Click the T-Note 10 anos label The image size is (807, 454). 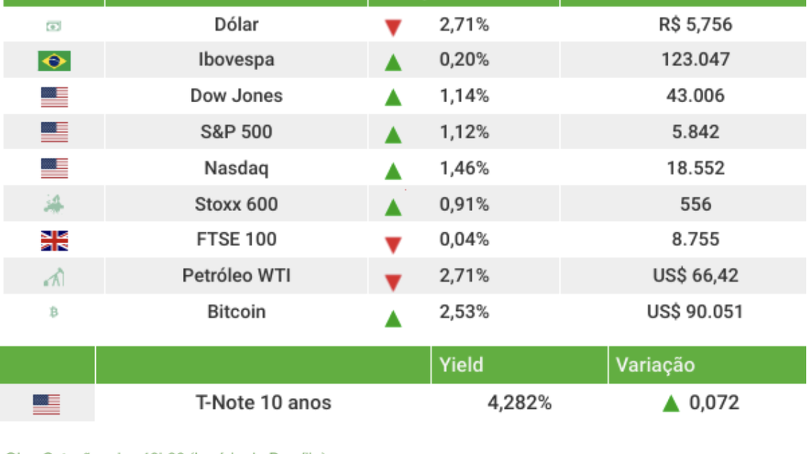(263, 403)
